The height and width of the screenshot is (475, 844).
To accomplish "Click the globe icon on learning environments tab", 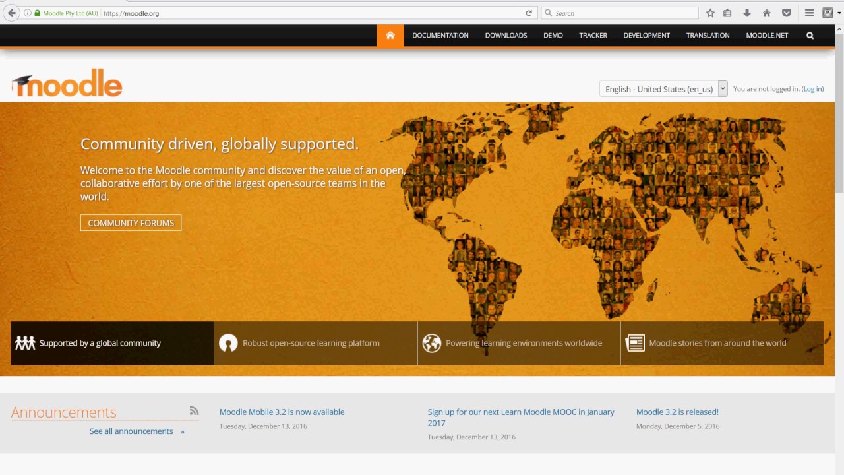I will point(432,343).
